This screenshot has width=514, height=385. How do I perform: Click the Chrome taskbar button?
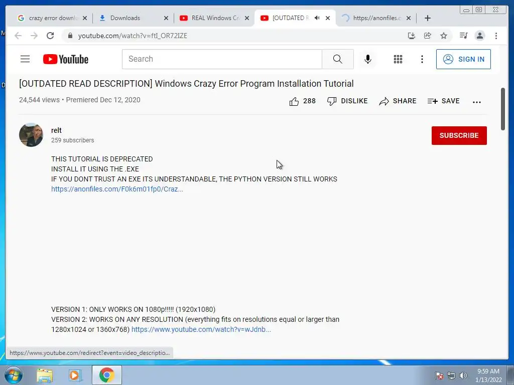106,375
